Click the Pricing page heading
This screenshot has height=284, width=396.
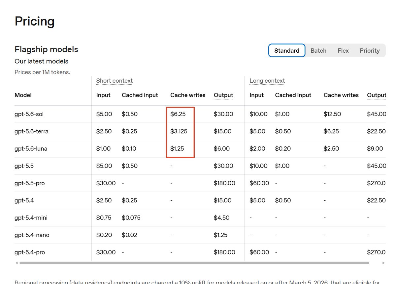35,21
